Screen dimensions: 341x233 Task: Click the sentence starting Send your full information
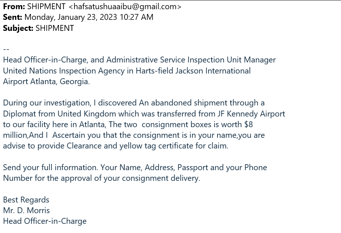135,173
